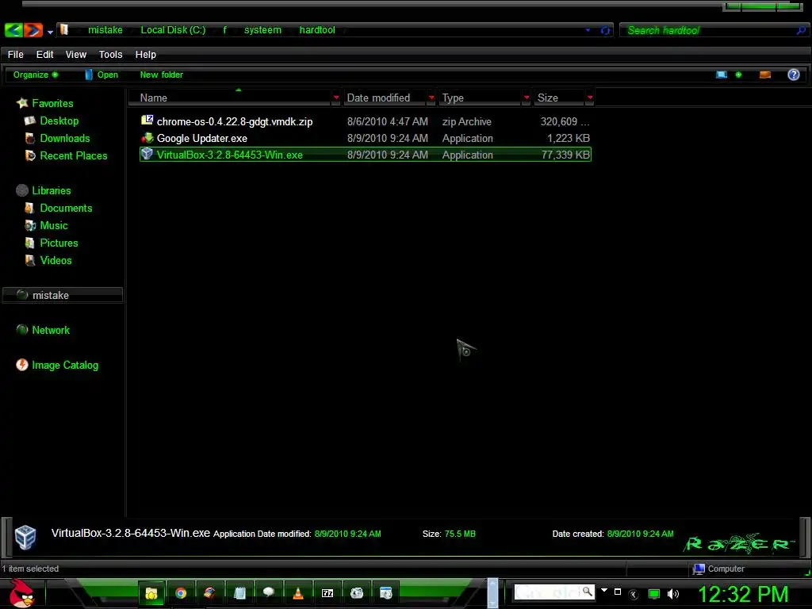Open the Organize dropdown

pyautogui.click(x=35, y=75)
